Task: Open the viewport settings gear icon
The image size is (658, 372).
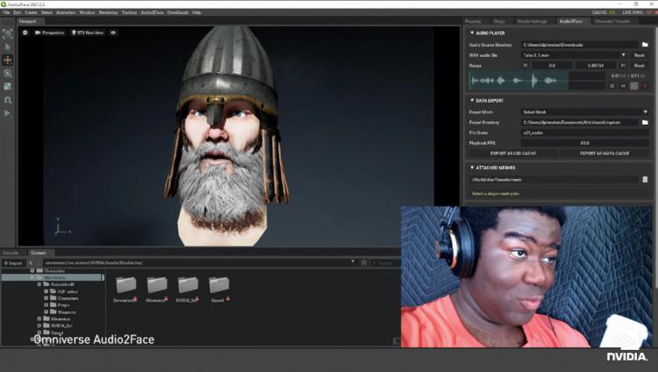Action: tap(25, 32)
